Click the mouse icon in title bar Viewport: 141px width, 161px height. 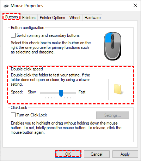6,6
